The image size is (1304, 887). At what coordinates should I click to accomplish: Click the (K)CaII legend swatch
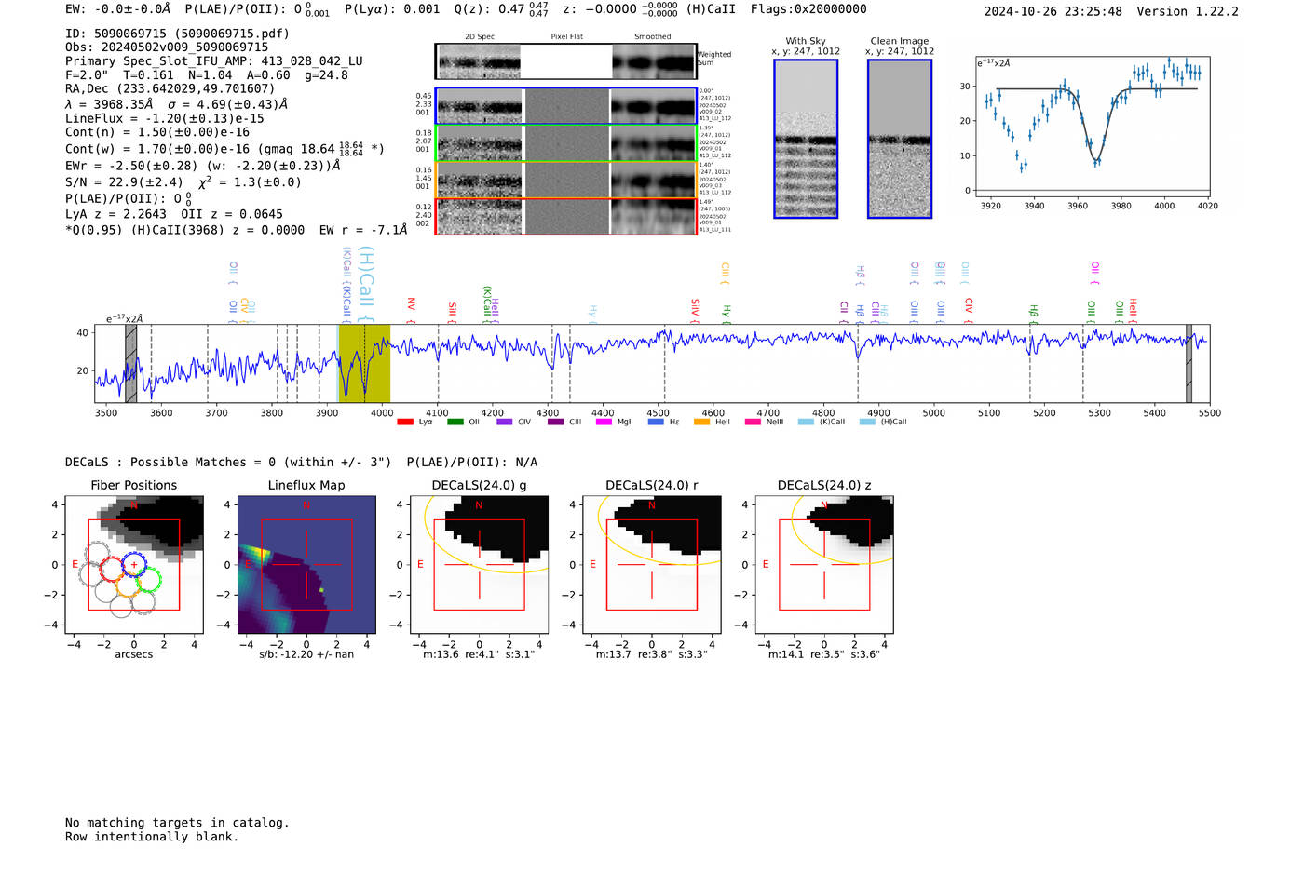point(807,422)
